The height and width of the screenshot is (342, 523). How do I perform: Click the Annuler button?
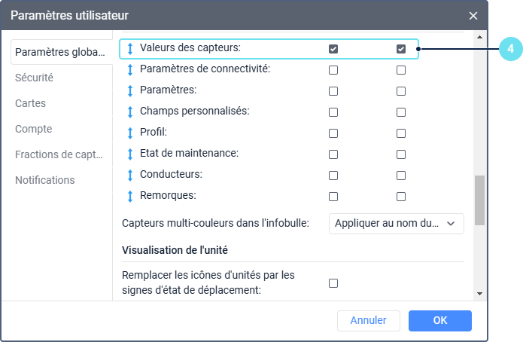[368, 320]
